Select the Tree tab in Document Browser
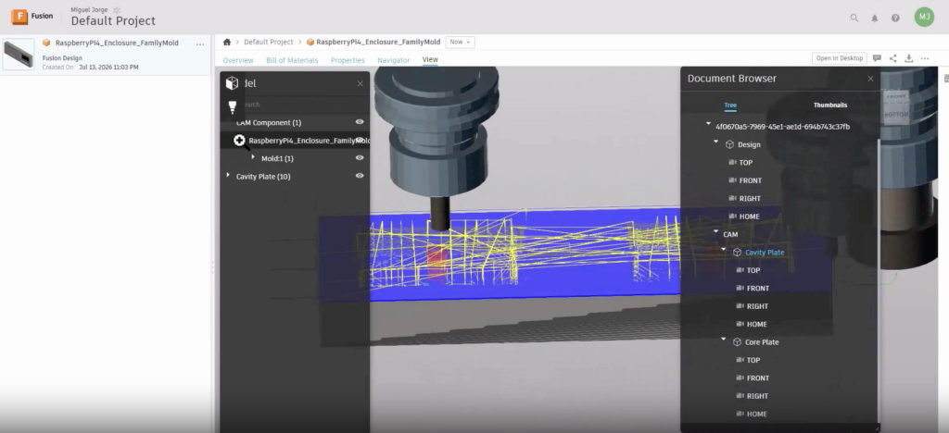Screen dimensions: 949x433 coord(730,105)
